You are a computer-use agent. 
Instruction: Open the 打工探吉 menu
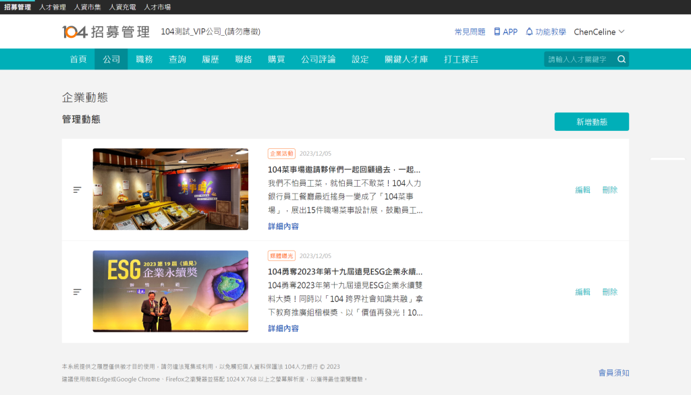click(x=461, y=59)
